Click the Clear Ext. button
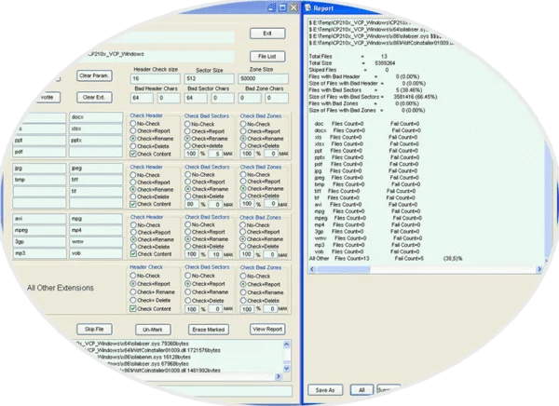 click(94, 97)
